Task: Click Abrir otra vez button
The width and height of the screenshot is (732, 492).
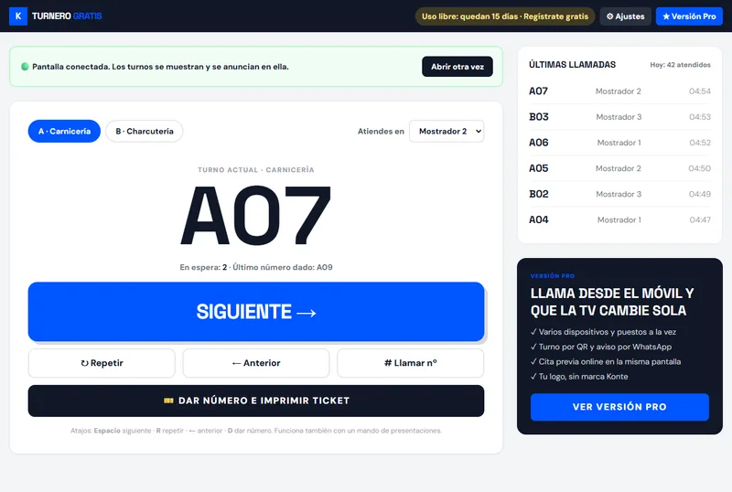Action: pyautogui.click(x=457, y=67)
